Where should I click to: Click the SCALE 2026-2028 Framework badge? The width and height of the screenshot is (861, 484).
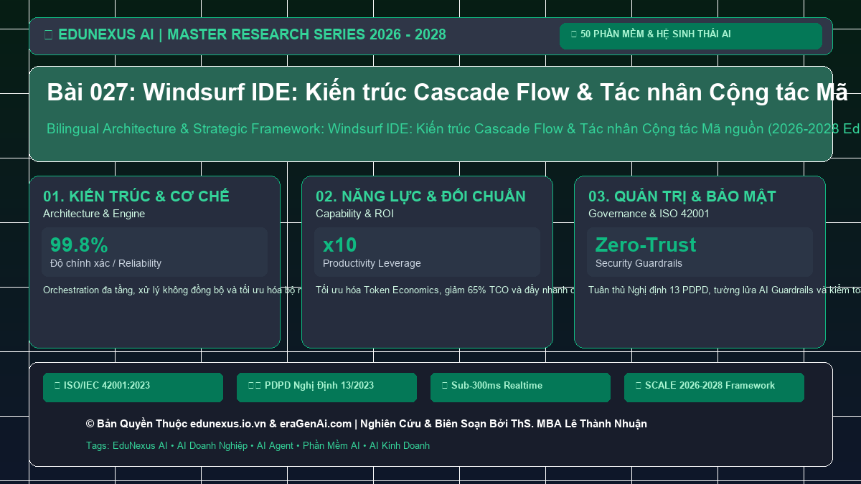coord(714,387)
